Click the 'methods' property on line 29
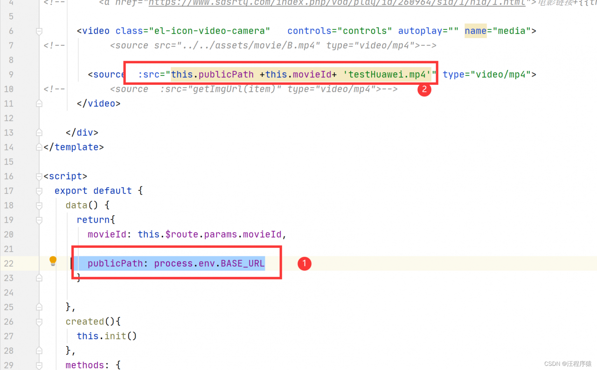Viewport: 597px width, 370px height. point(85,365)
